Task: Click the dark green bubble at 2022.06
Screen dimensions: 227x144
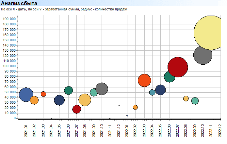Action: [170, 77]
